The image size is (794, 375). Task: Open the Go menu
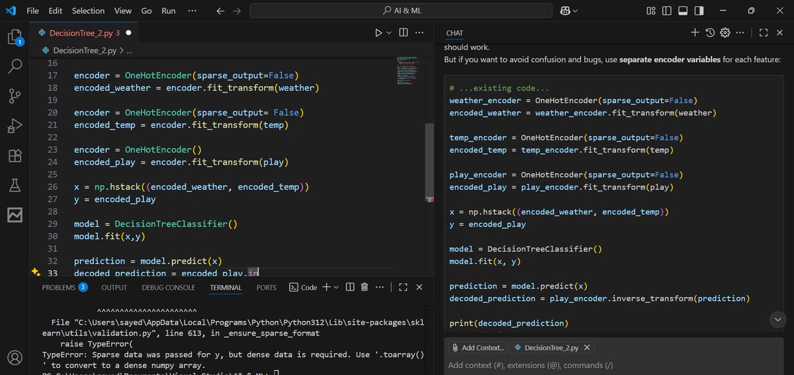point(147,11)
